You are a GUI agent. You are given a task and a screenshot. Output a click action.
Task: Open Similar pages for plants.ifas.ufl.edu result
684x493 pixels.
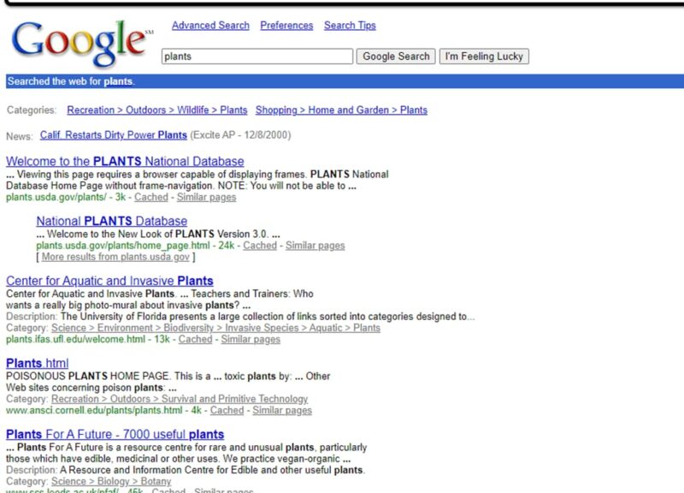[x=251, y=339]
